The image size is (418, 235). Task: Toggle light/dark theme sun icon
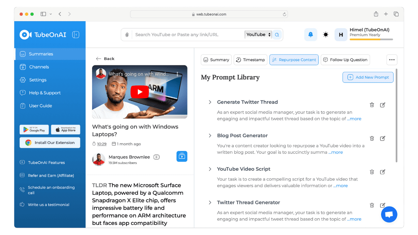pyautogui.click(x=326, y=35)
